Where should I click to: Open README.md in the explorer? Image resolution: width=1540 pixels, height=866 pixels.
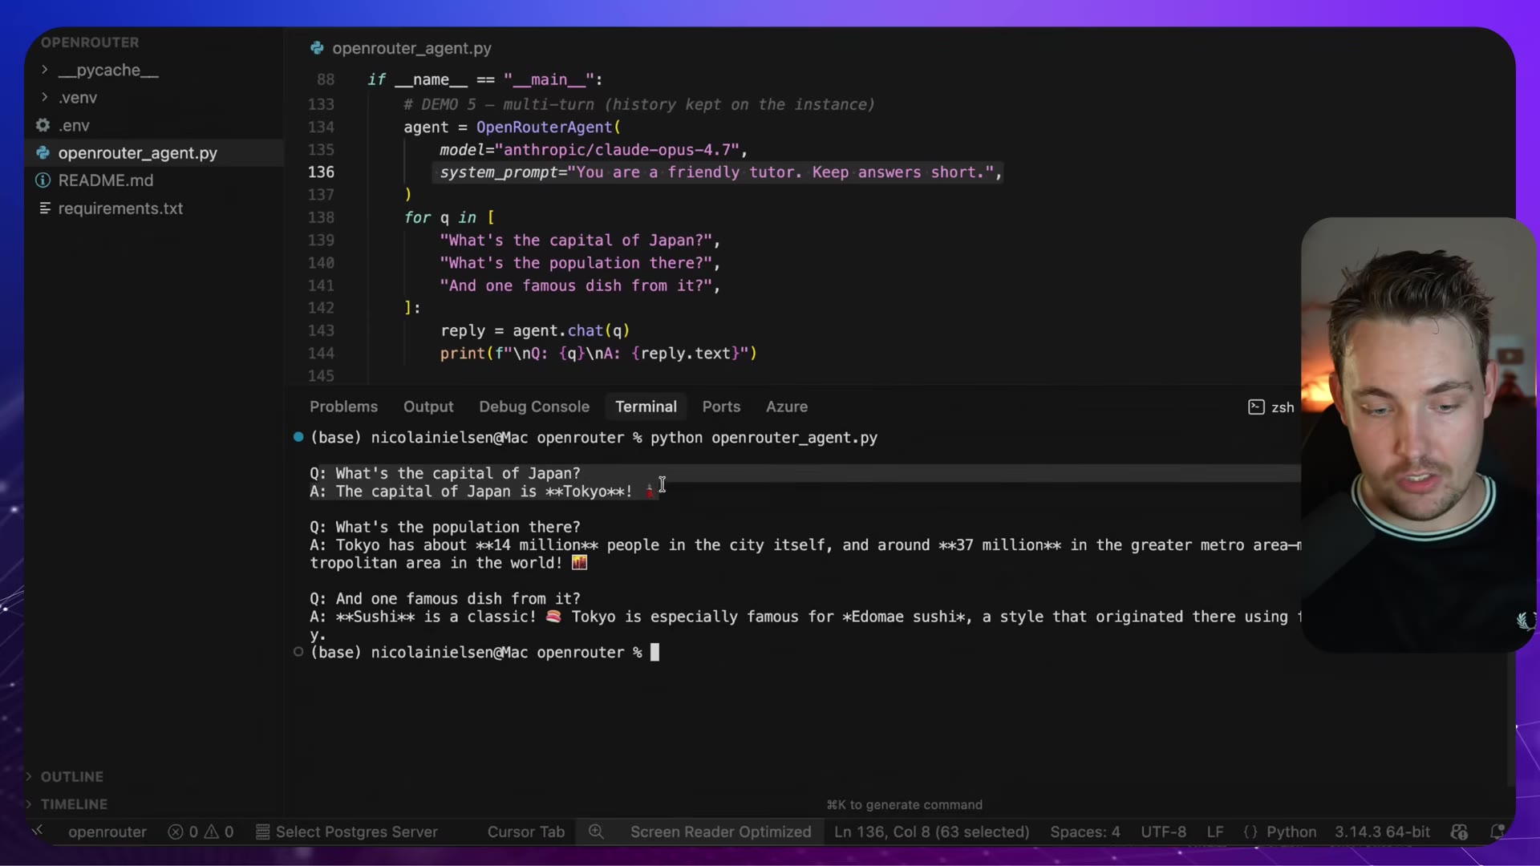tap(105, 180)
